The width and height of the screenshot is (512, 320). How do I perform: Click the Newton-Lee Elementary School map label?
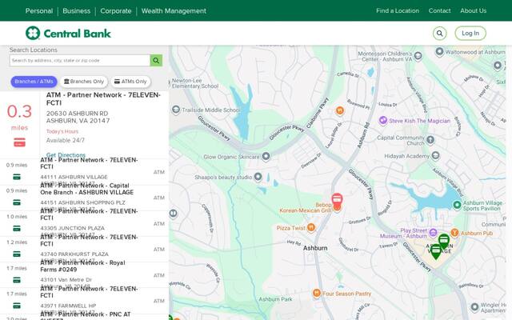pos(195,83)
